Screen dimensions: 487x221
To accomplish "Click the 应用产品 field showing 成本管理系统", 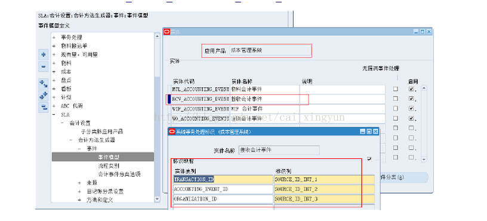I will [270, 50].
